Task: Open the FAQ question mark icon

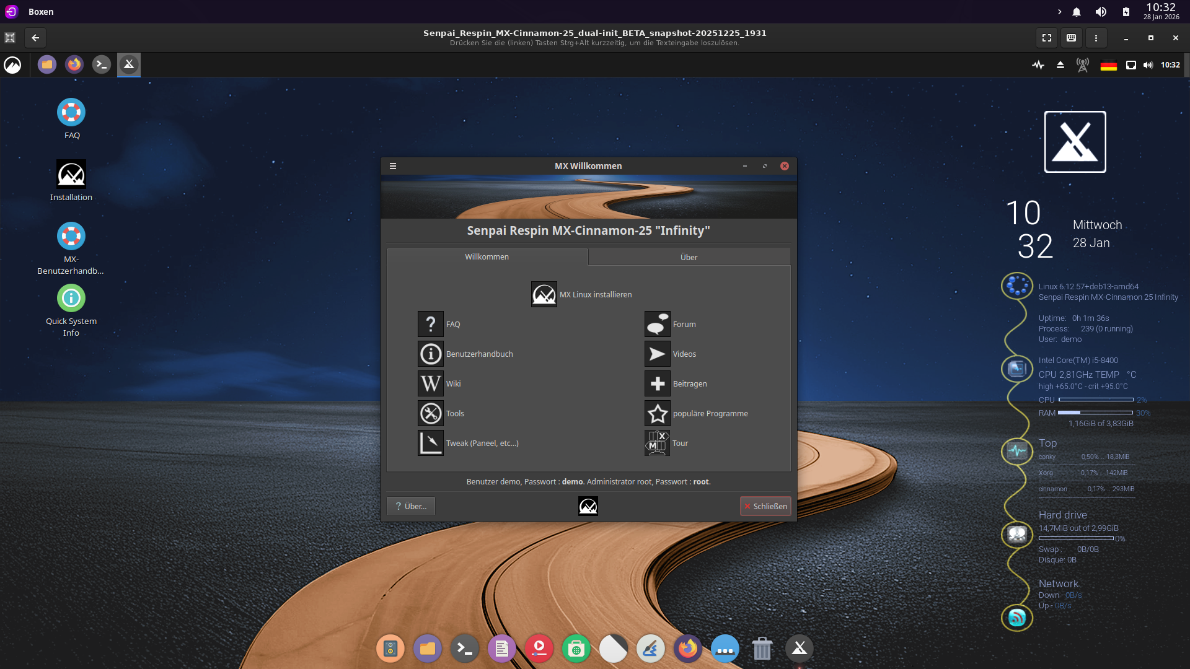Action: [x=430, y=324]
